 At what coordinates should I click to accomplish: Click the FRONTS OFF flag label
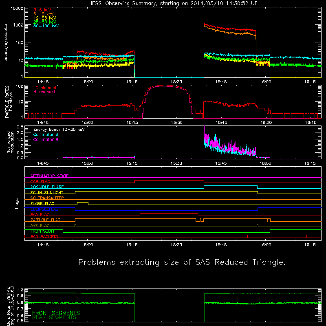point(43,231)
